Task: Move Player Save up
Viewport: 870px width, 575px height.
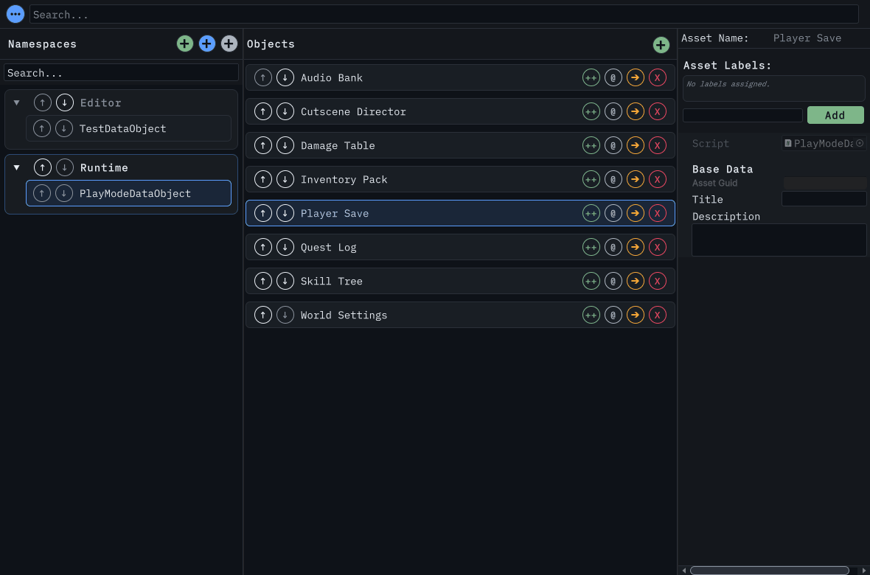Action: coord(263,212)
